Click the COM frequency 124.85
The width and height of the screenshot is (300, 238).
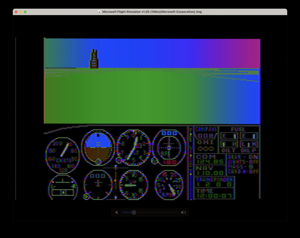click(210, 162)
